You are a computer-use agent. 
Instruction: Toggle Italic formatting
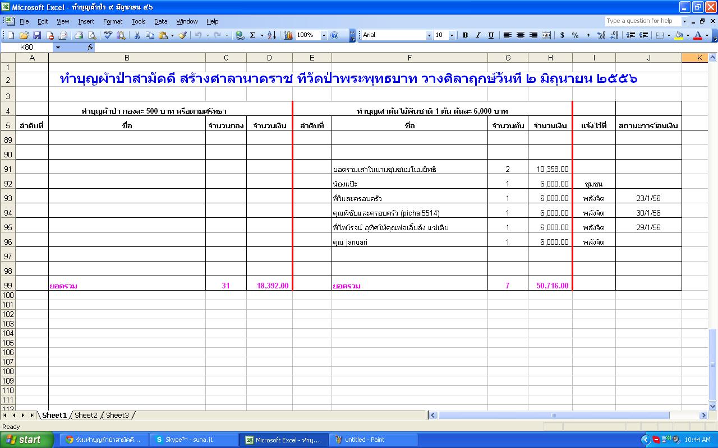pos(478,35)
